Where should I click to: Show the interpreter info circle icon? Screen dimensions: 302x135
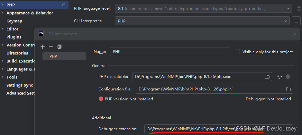(288, 77)
